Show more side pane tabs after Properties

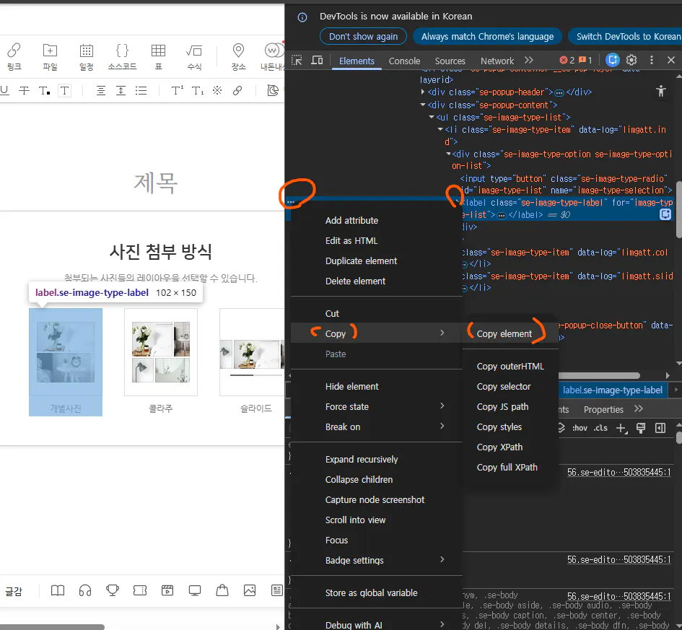(639, 408)
